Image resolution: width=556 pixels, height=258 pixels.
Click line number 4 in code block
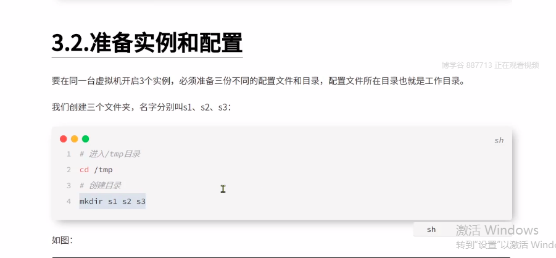(x=68, y=201)
